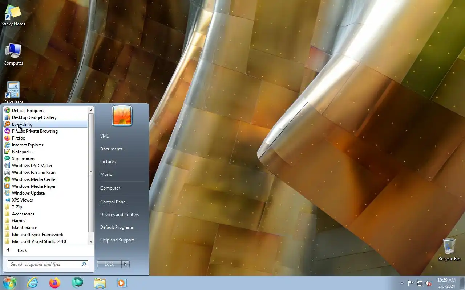Open Control Panel from the Start menu

coord(113,202)
